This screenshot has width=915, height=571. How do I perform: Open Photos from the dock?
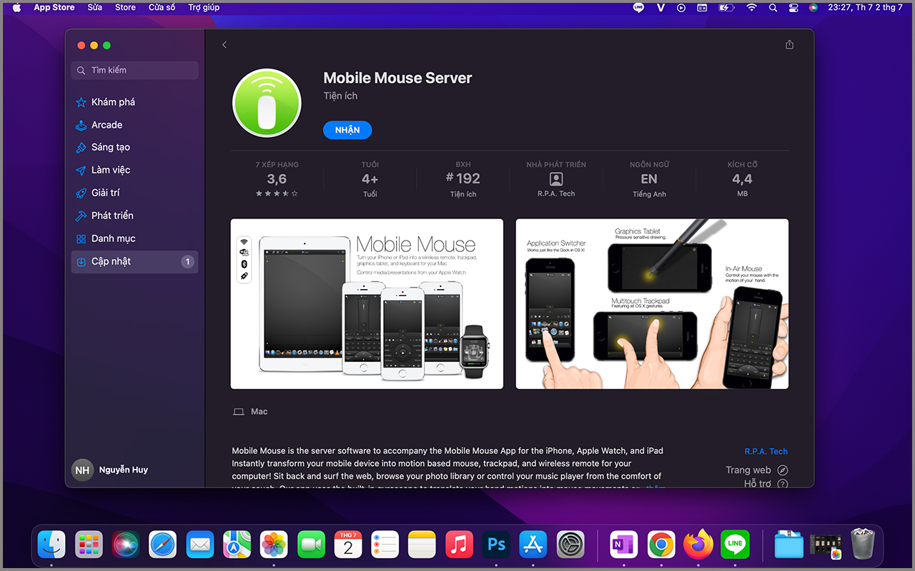coord(274,545)
